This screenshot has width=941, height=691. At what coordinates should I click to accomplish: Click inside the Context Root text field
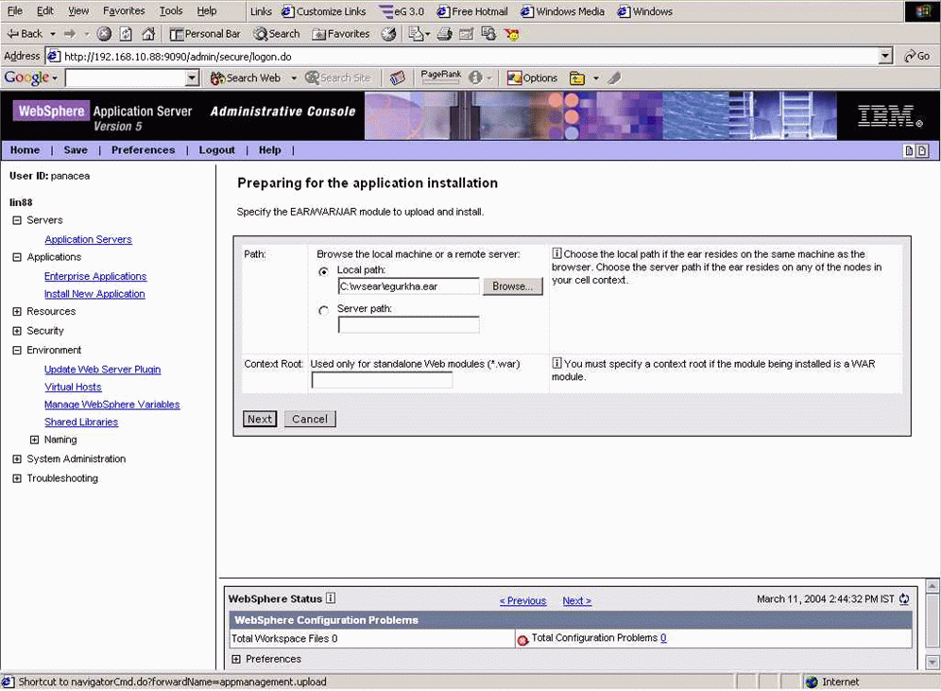click(382, 379)
